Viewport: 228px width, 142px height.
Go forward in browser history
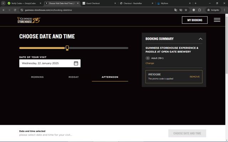pyautogui.click(x=9, y=10)
